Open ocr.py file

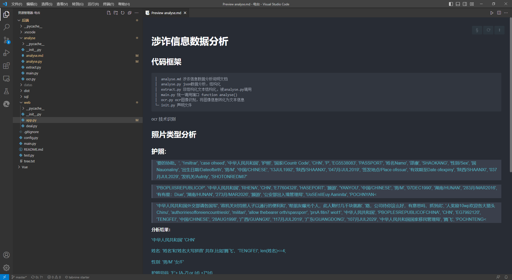click(78, 79)
